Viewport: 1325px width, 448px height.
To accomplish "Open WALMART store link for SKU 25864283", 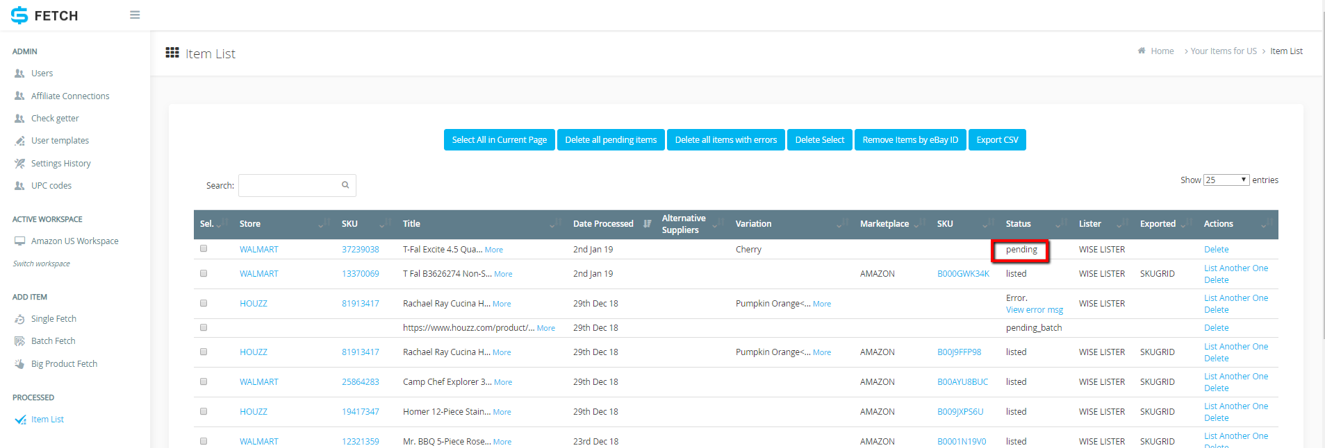I will point(259,382).
